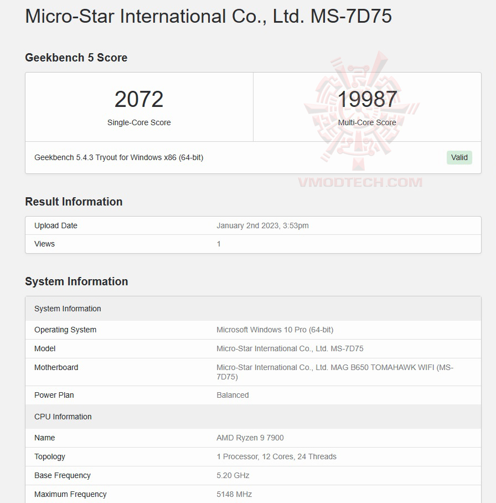Click the Motherboard row label
This screenshot has width=496, height=503.
56,367
